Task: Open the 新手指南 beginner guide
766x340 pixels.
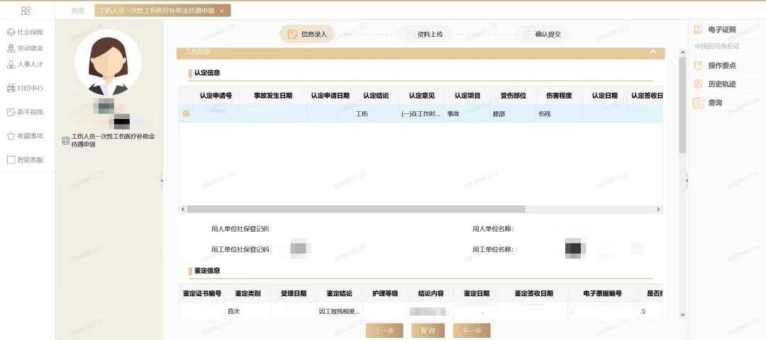Action: coord(25,112)
